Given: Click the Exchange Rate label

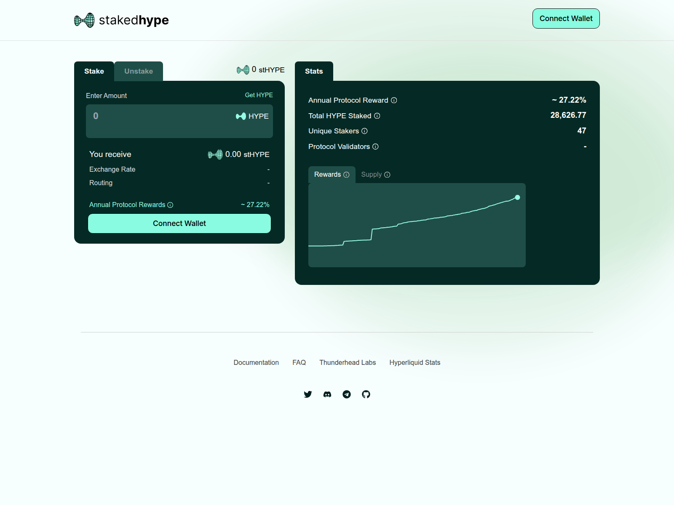Looking at the screenshot, I should point(112,169).
